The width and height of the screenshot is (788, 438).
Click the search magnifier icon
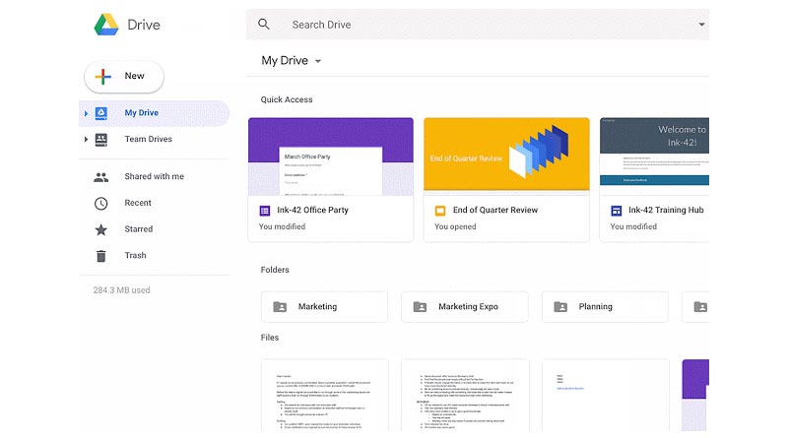264,24
